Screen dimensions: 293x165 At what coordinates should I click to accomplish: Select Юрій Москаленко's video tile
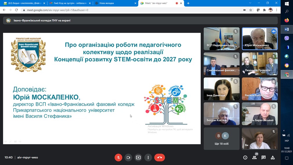pos(260,39)
